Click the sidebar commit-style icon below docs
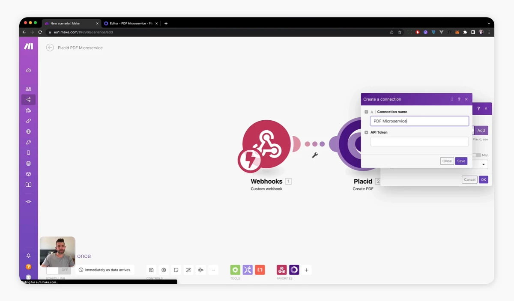Viewport: 514px width, 301px height. (x=28, y=202)
